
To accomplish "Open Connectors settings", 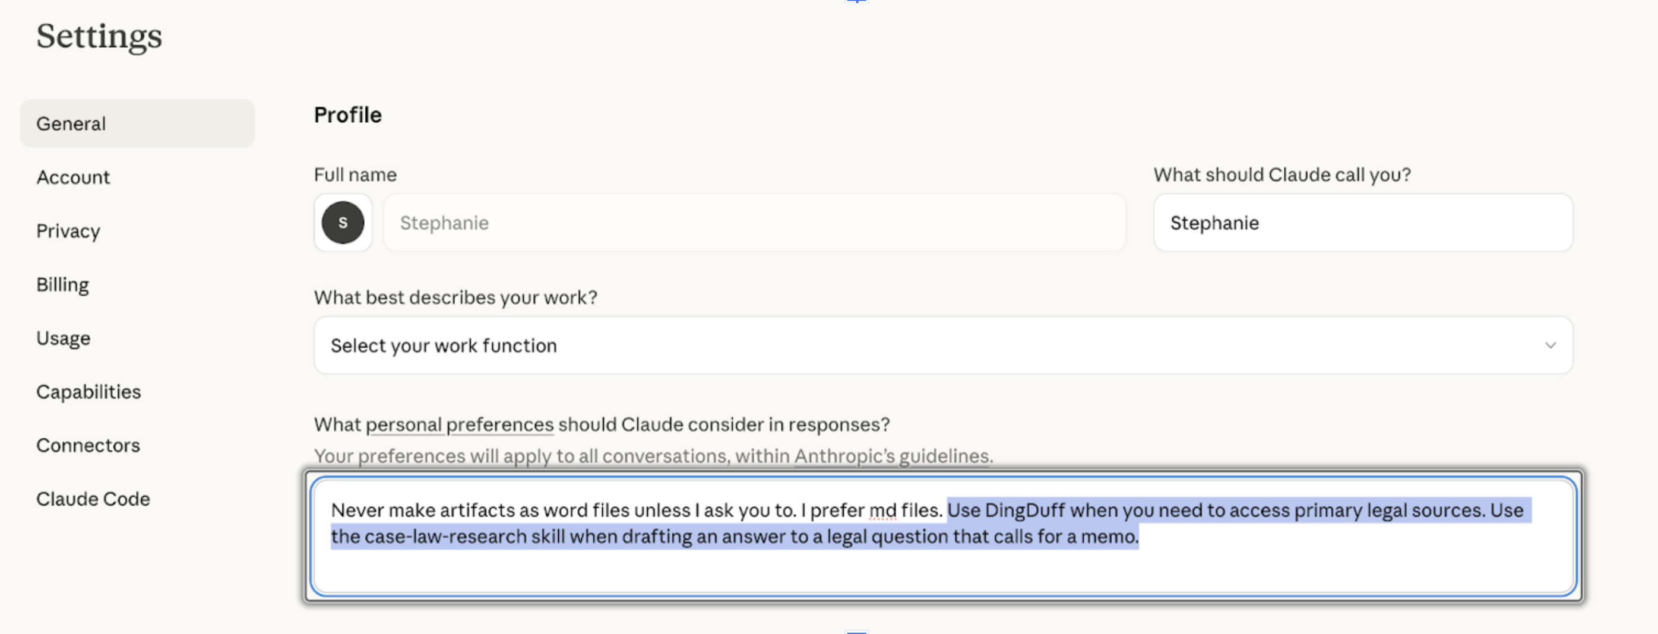I will (87, 445).
